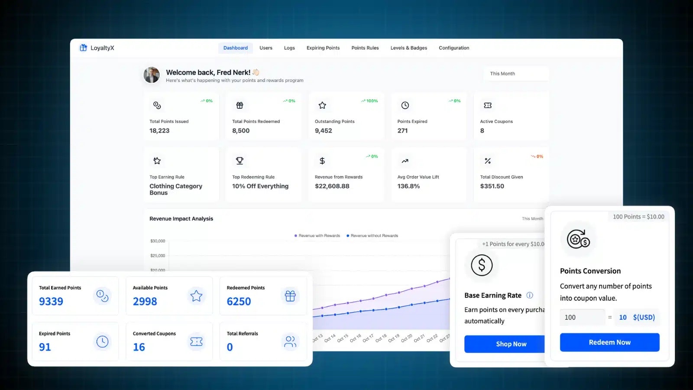The height and width of the screenshot is (390, 693).
Task: Edit the 100 points conversion input field
Action: 582,317
